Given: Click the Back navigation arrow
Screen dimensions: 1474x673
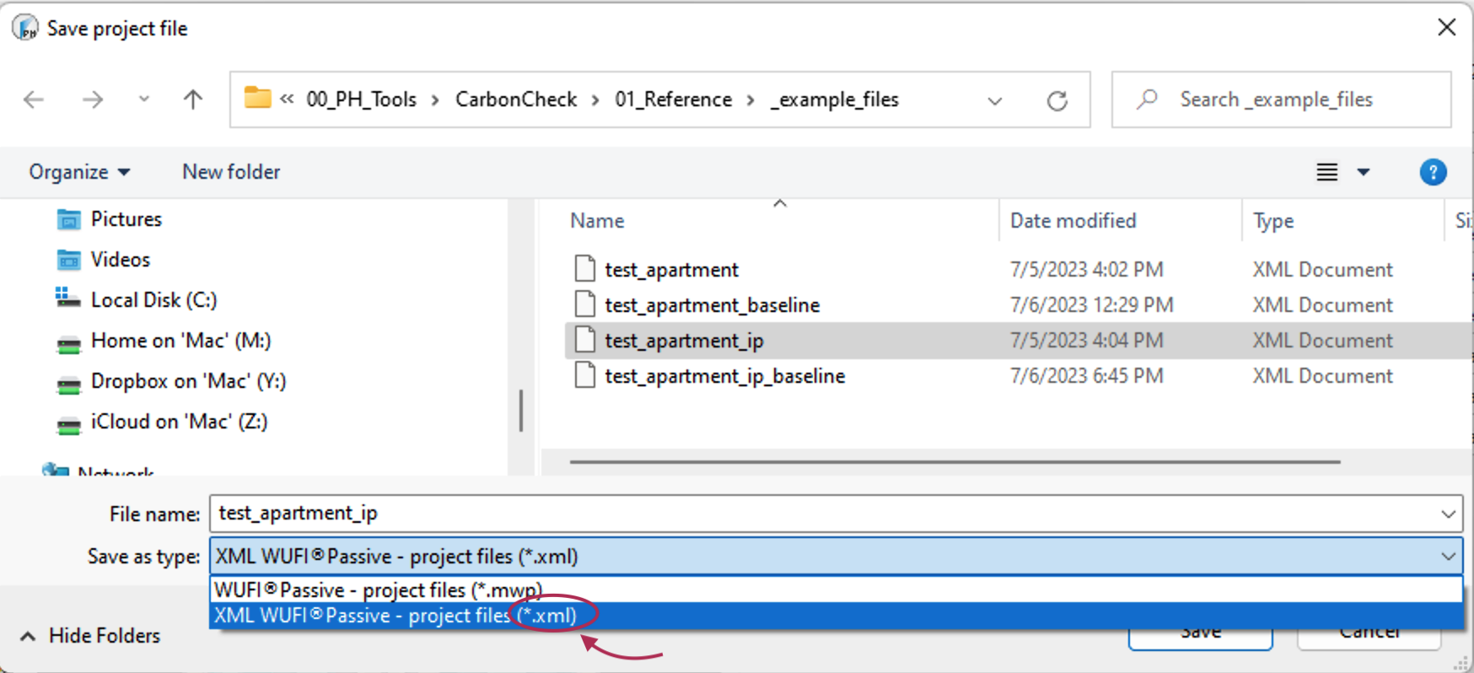Looking at the screenshot, I should (34, 100).
